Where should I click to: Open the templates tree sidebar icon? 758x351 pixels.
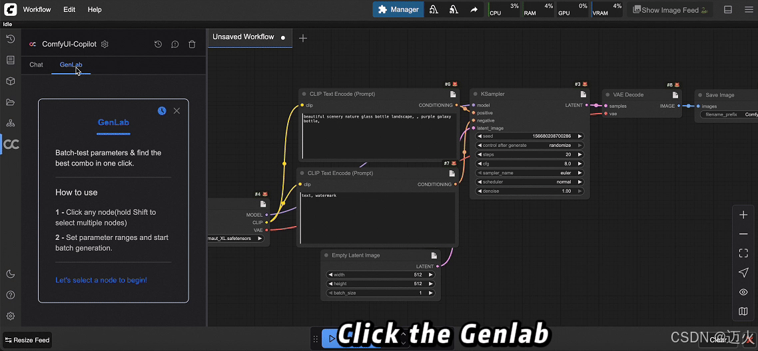[x=10, y=123]
